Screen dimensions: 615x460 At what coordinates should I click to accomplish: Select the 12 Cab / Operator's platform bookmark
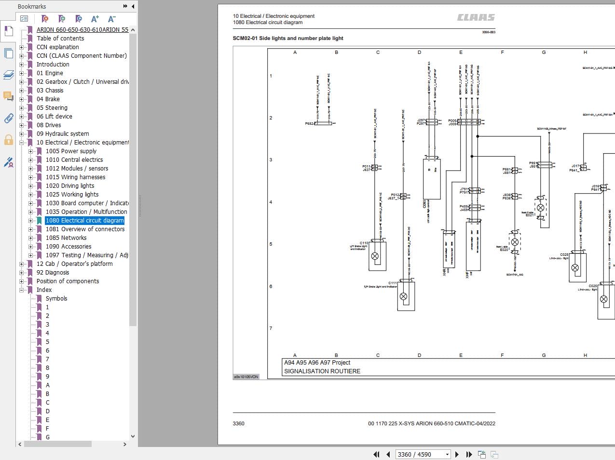(x=75, y=264)
